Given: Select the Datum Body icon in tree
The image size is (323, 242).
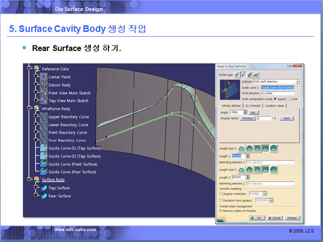Looking at the screenshot, I should click(x=43, y=85).
